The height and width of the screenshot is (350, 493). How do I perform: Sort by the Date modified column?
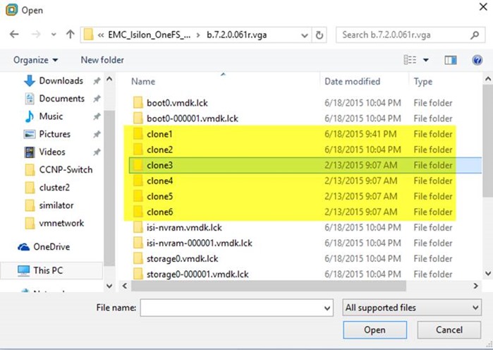tap(352, 81)
